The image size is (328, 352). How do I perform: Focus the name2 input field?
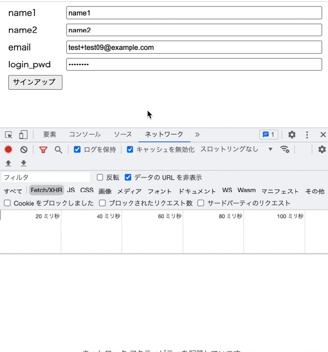[x=194, y=30]
